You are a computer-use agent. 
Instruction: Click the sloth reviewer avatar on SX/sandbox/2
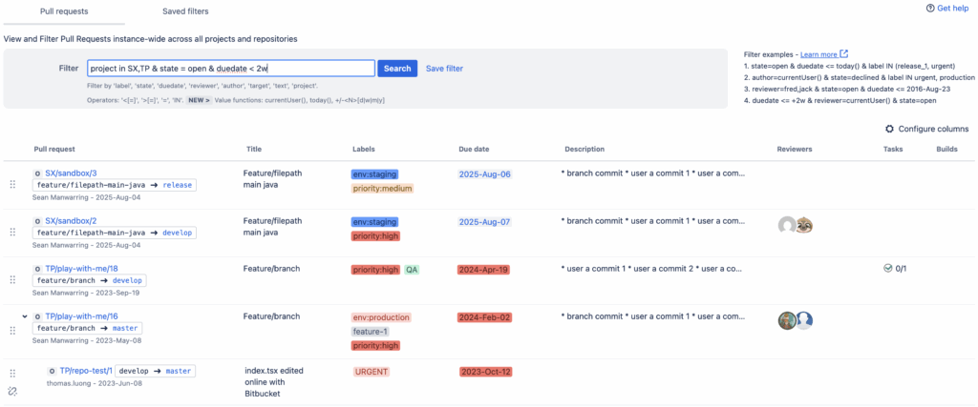pos(804,225)
